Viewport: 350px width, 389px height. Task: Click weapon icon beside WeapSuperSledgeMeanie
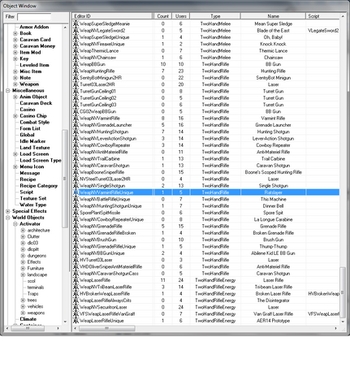click(76, 24)
